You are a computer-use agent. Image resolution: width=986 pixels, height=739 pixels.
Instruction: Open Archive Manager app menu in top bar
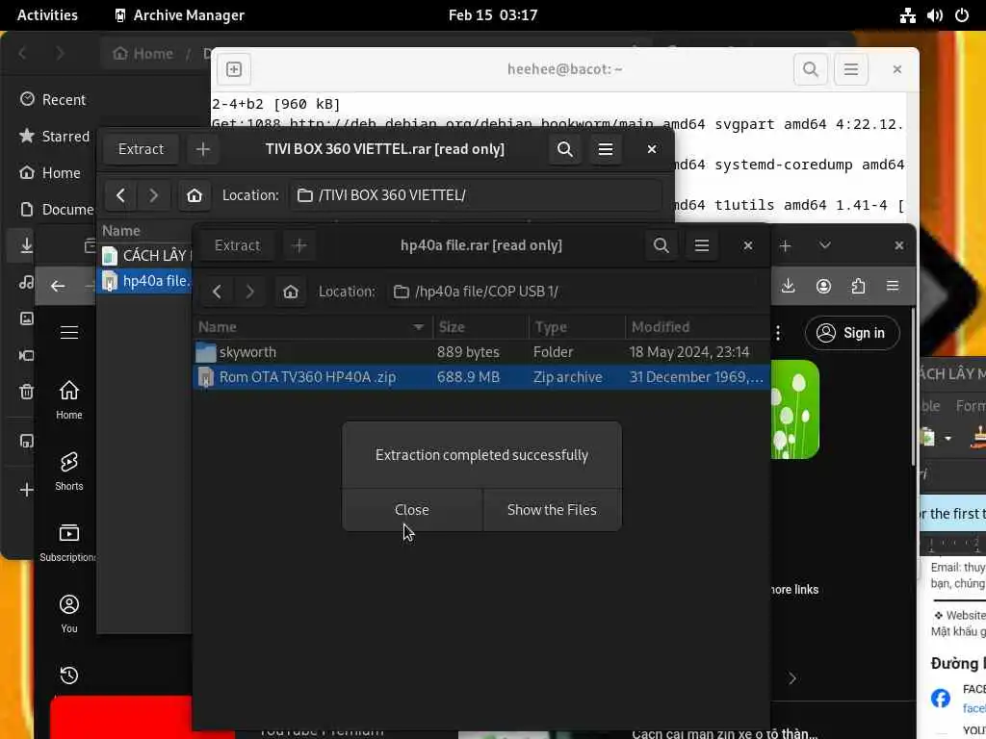(179, 15)
